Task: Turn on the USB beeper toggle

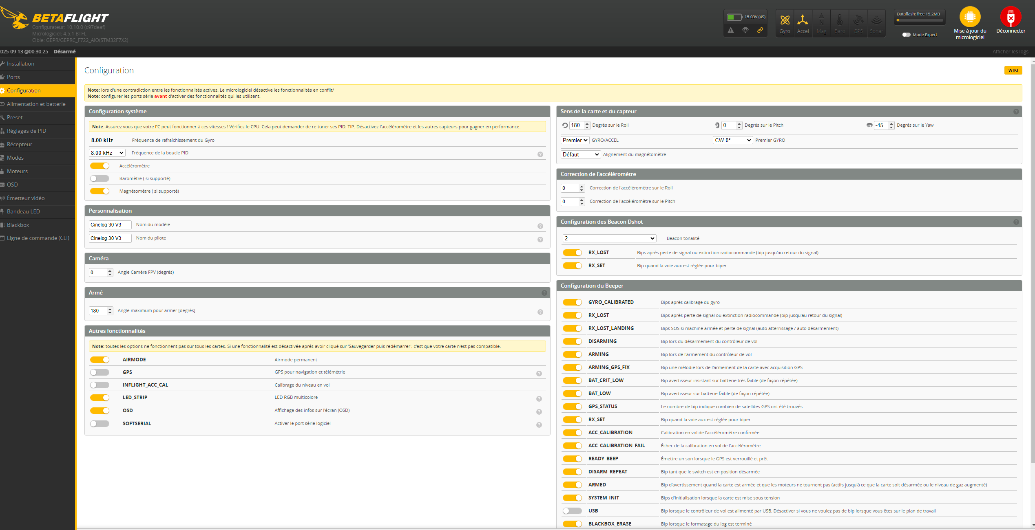Action: pos(572,511)
